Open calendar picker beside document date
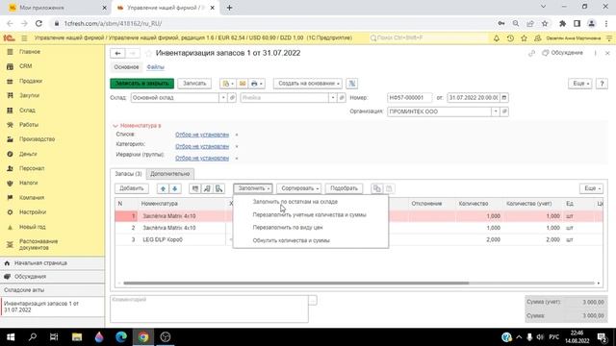 pos(504,98)
